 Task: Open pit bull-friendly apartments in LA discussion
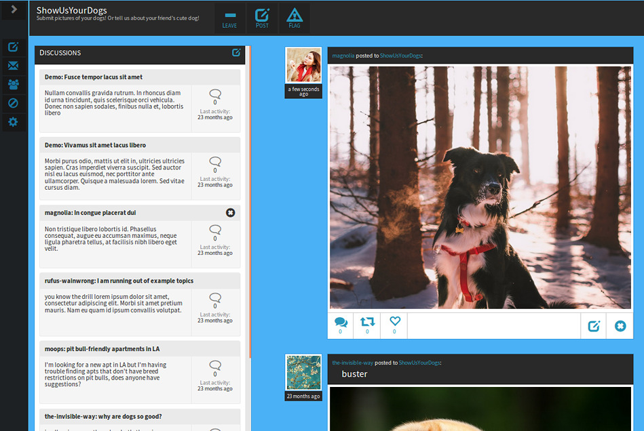click(x=102, y=349)
